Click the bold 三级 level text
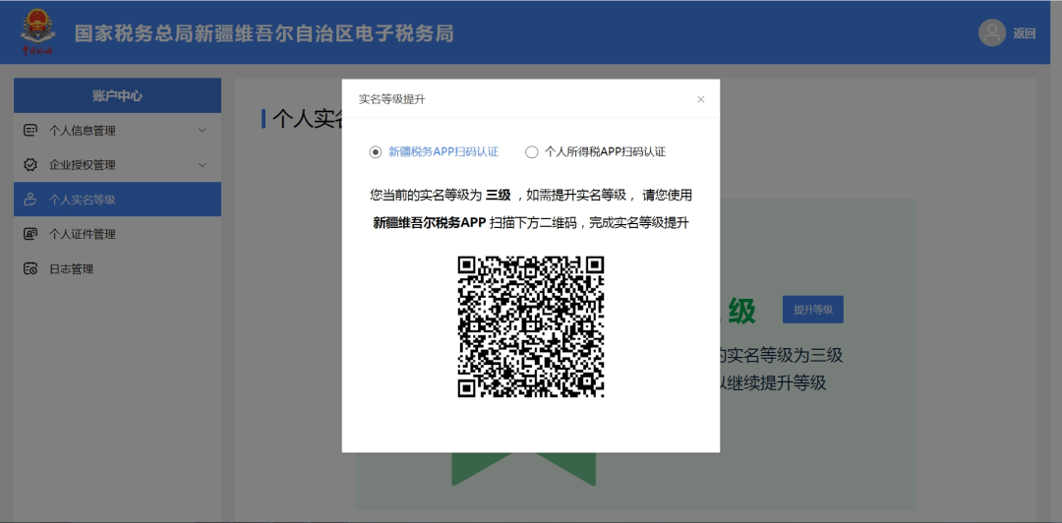Screen dimensions: 1062x523 [x=498, y=196]
